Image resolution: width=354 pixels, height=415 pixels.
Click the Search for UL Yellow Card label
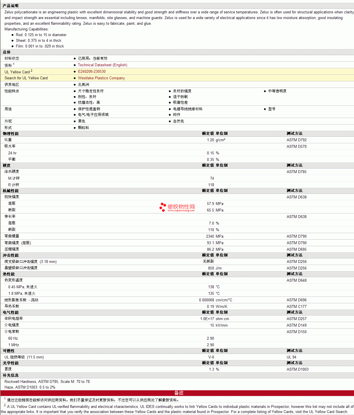point(26,78)
